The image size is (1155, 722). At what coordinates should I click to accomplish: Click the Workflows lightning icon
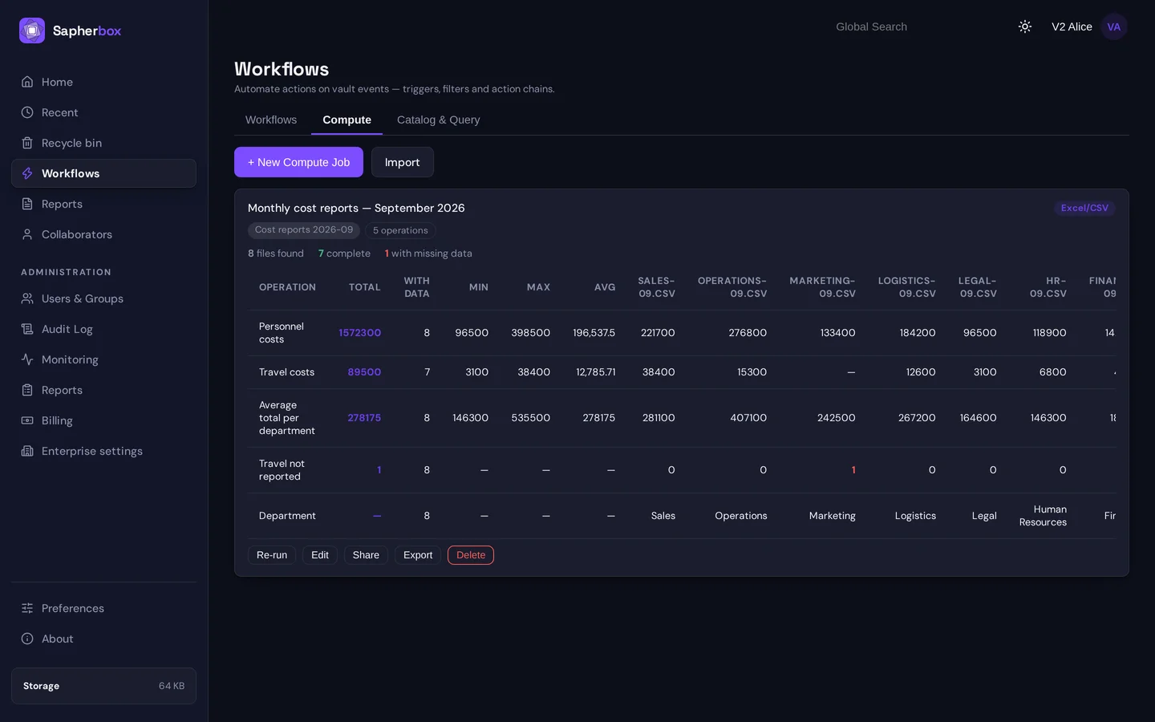(x=27, y=173)
